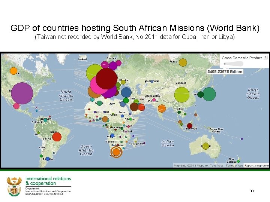270x202 pixels.
Task: Select the Iceland map label
Action: (x=82, y=59)
